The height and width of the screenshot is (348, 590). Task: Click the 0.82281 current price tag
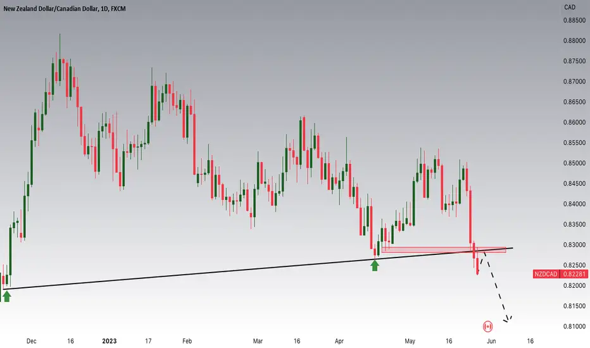click(x=574, y=274)
